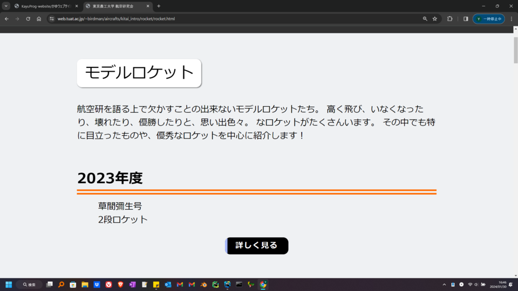Open the tab search dropdown arrow
Image resolution: width=518 pixels, height=291 pixels.
(6, 6)
